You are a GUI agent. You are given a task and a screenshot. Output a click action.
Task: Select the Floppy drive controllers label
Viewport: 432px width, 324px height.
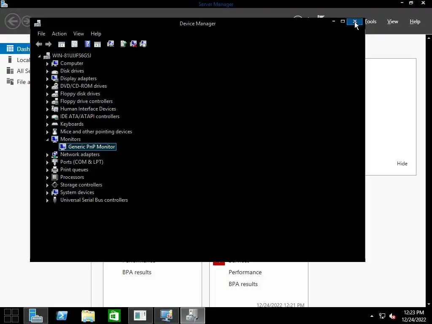[86, 101]
